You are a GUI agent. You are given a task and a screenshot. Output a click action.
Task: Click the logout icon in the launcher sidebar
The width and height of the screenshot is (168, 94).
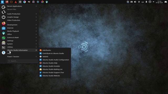coord(3,7)
